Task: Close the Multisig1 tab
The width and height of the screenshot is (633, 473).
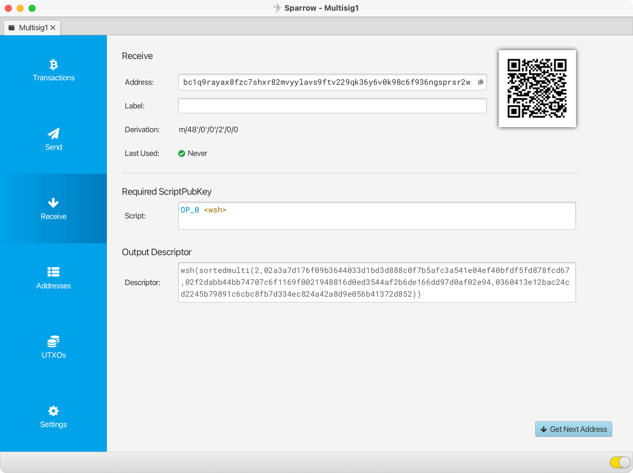Action: click(x=53, y=28)
